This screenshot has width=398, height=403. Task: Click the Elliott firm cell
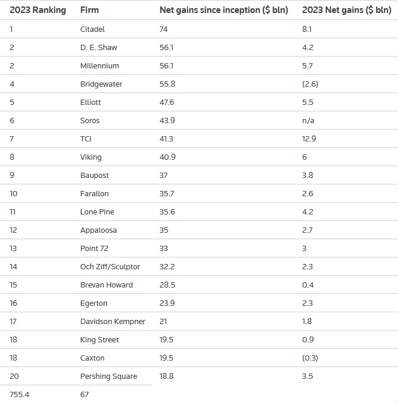pyautogui.click(x=91, y=102)
